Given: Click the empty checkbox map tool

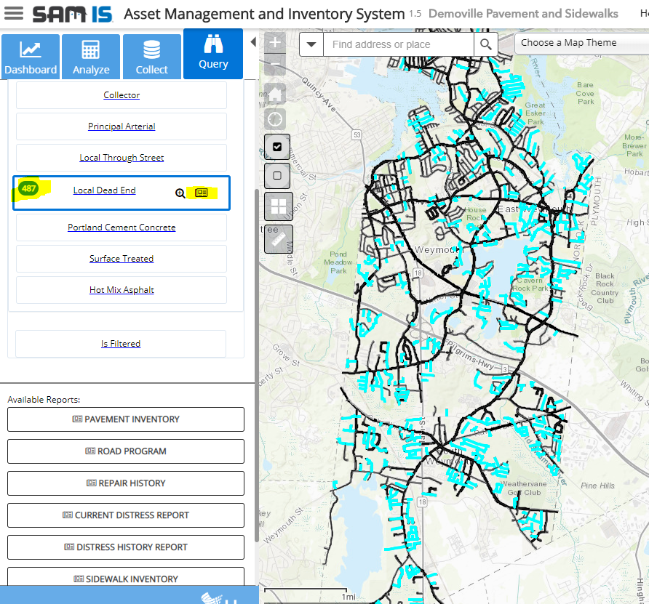Looking at the screenshot, I should (277, 176).
